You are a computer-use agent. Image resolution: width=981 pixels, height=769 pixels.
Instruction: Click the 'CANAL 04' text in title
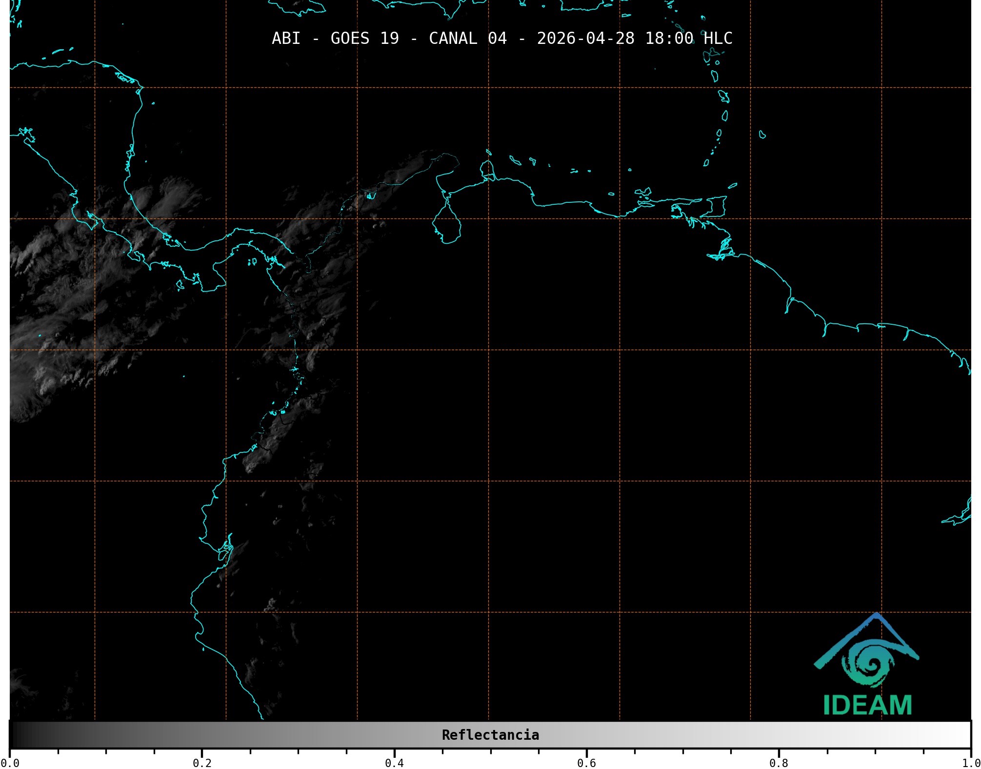tap(467, 38)
